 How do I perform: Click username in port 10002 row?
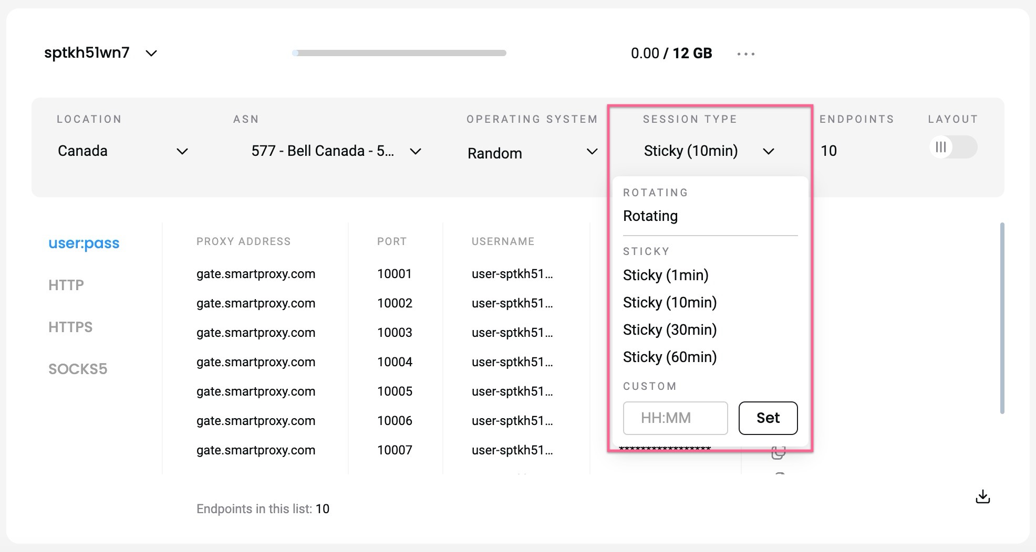(x=512, y=303)
